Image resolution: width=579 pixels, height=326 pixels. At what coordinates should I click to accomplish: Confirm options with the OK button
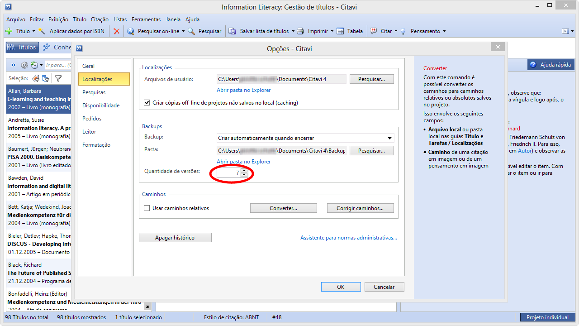coord(341,287)
